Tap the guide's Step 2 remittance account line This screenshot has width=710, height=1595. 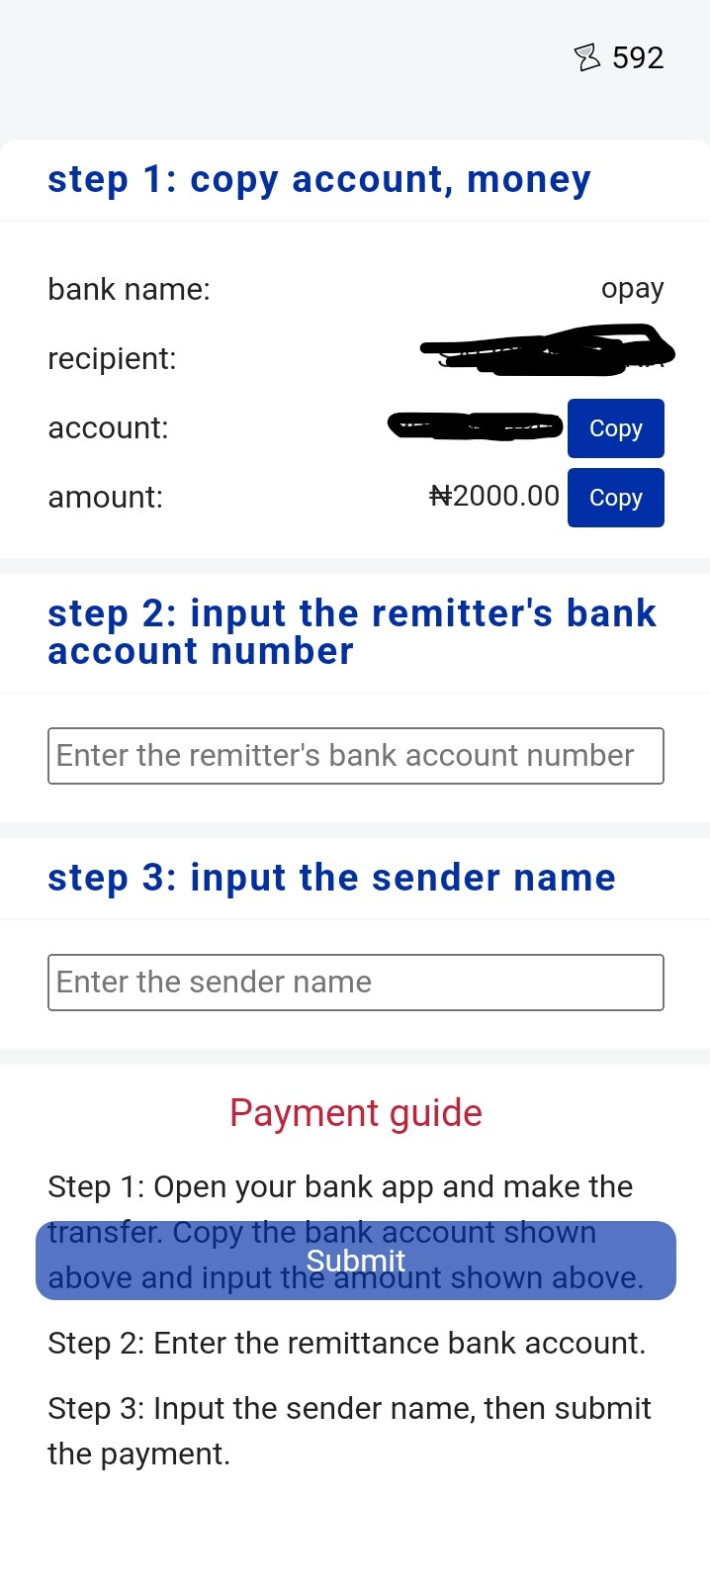tap(346, 1343)
